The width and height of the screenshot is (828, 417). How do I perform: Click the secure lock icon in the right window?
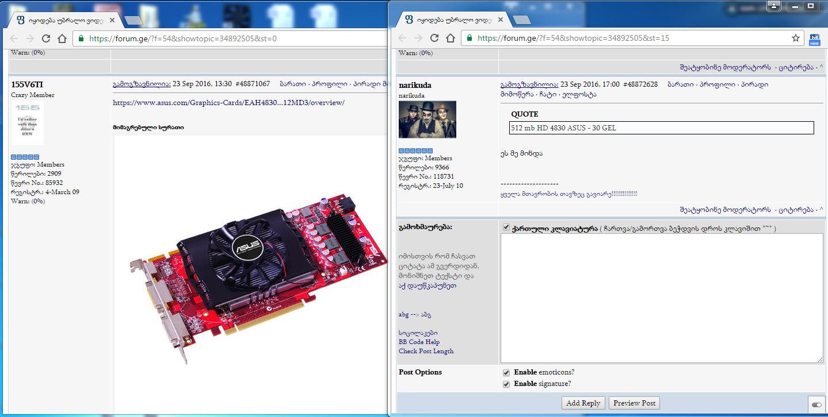pos(470,38)
